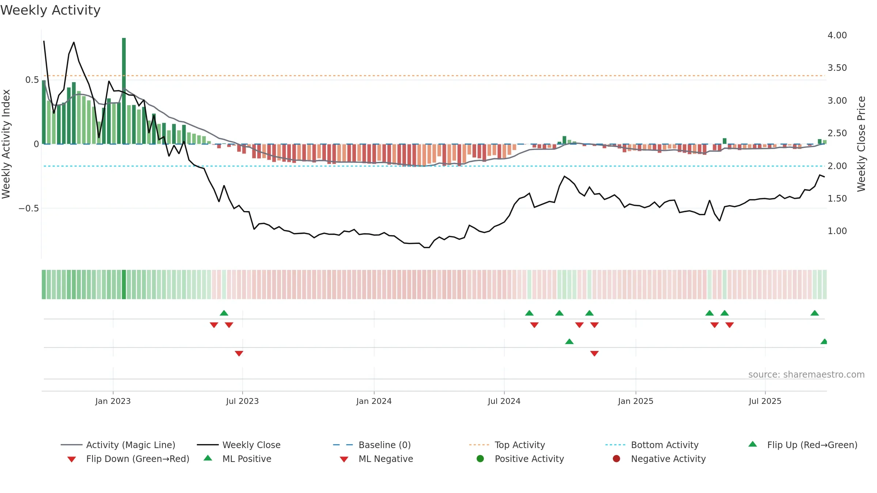Click Positive Activity green circle legend icon

pos(480,458)
